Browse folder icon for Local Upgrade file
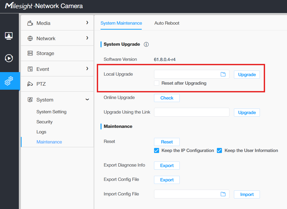Image resolution: width=287 pixels, height=209 pixels. coord(223,74)
